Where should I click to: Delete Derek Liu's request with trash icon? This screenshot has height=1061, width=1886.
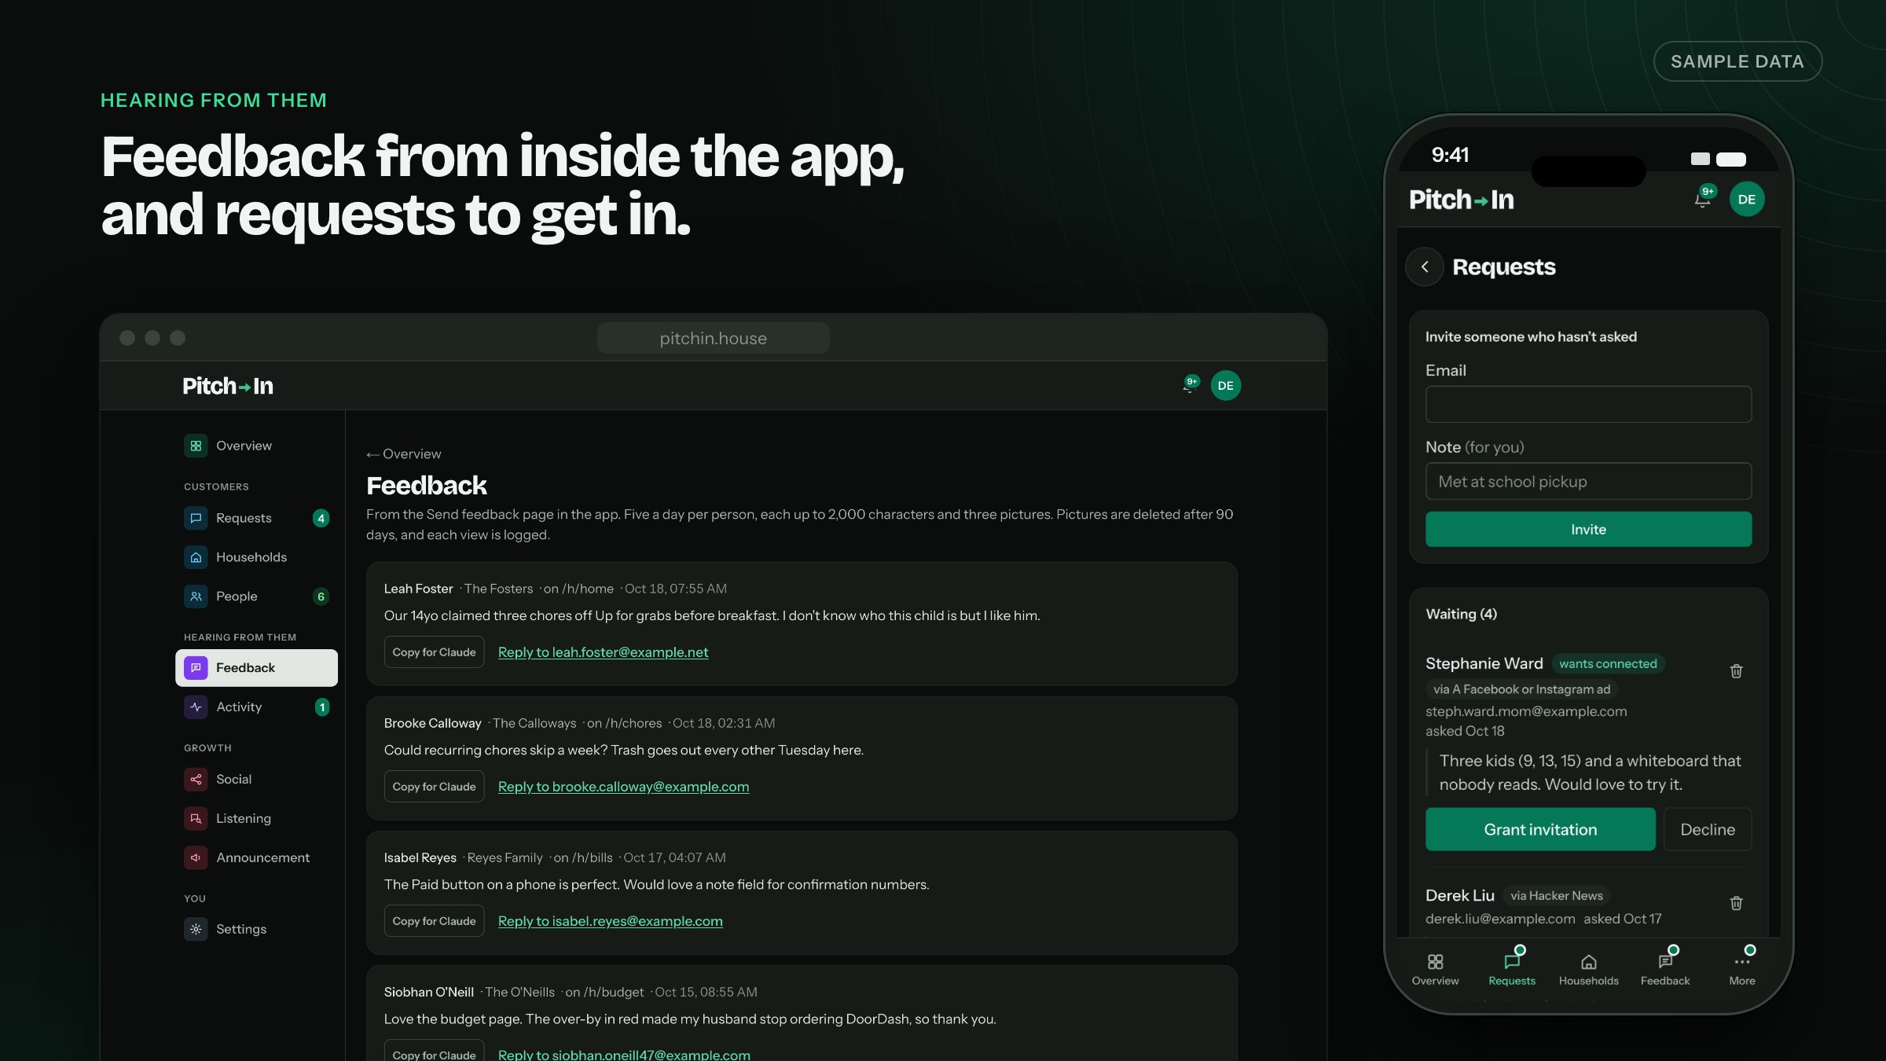[1737, 904]
